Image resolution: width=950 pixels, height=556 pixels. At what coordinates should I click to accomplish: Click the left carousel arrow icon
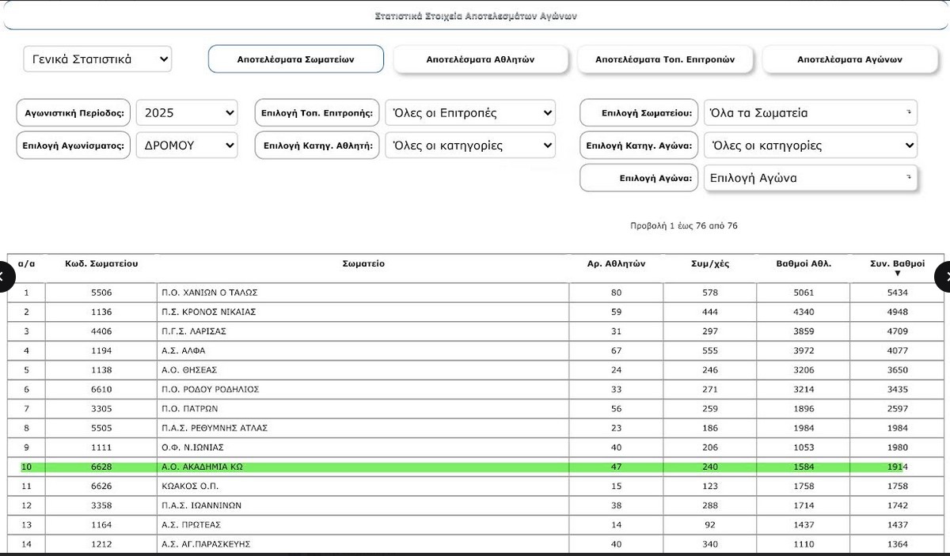point(4,276)
